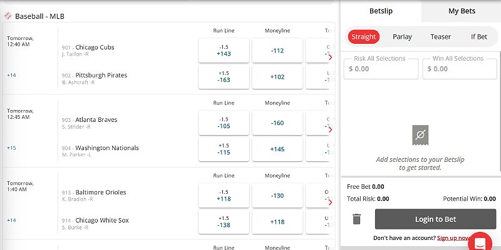
Task: Show +14 more bets for Cubs game
Action: pos(11,75)
